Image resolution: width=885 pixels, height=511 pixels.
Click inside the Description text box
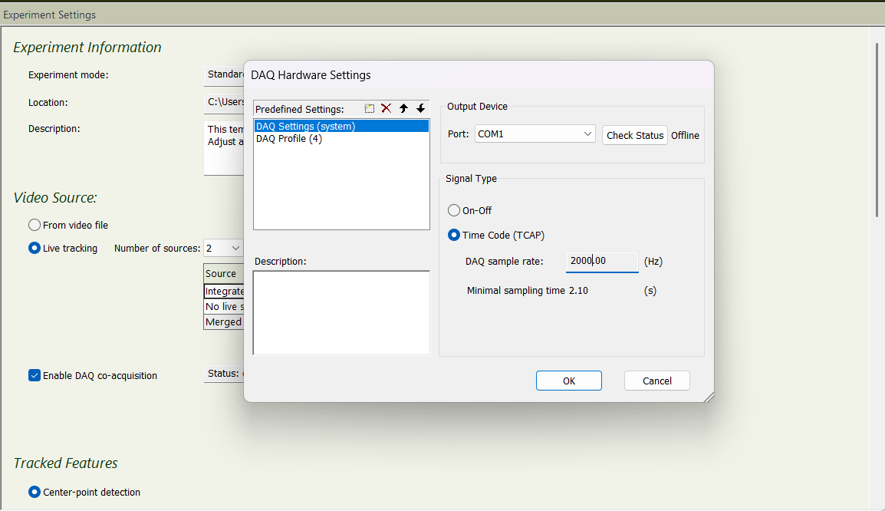pos(341,312)
